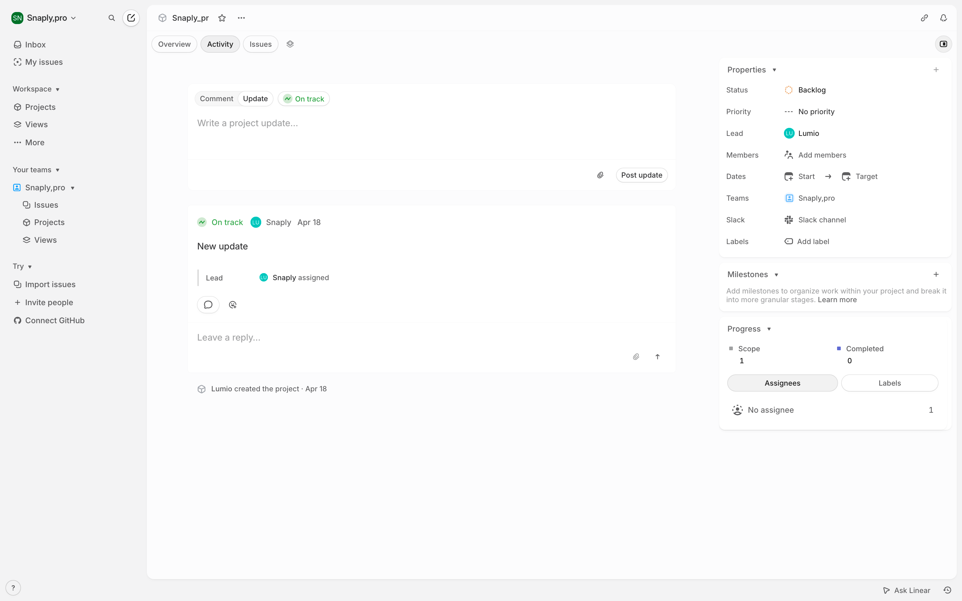Click the SN workspace avatar
The width and height of the screenshot is (962, 601).
click(17, 18)
